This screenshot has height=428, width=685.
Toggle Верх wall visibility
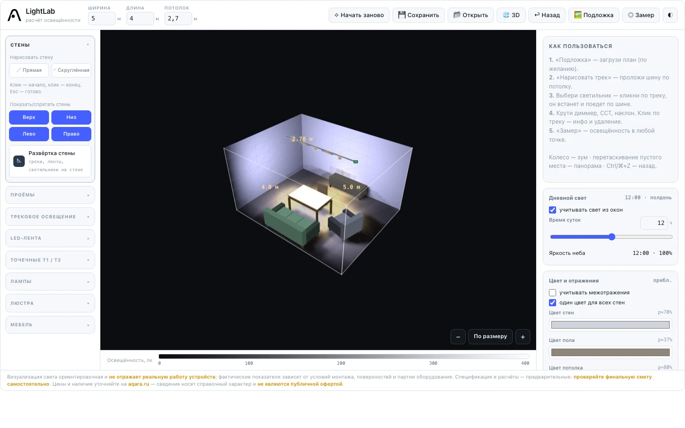[x=29, y=117]
